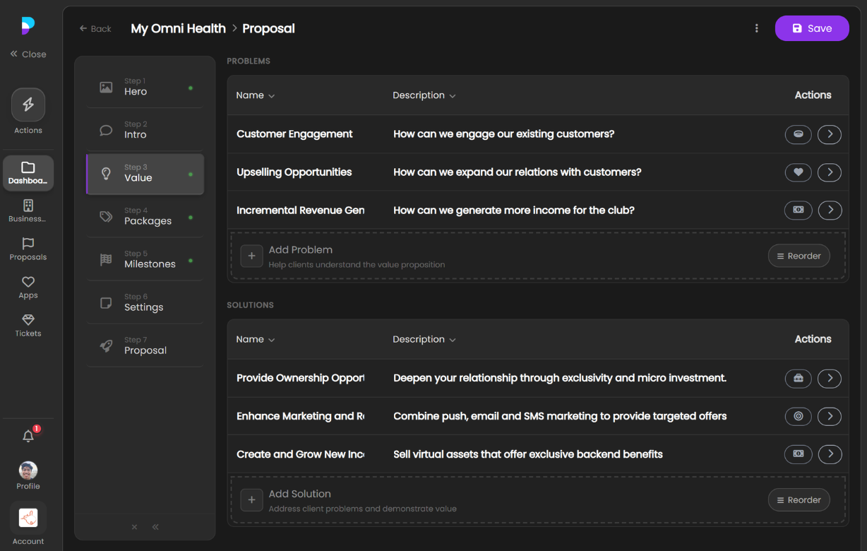Click the heart icon for Upselling Opportunities

click(798, 172)
